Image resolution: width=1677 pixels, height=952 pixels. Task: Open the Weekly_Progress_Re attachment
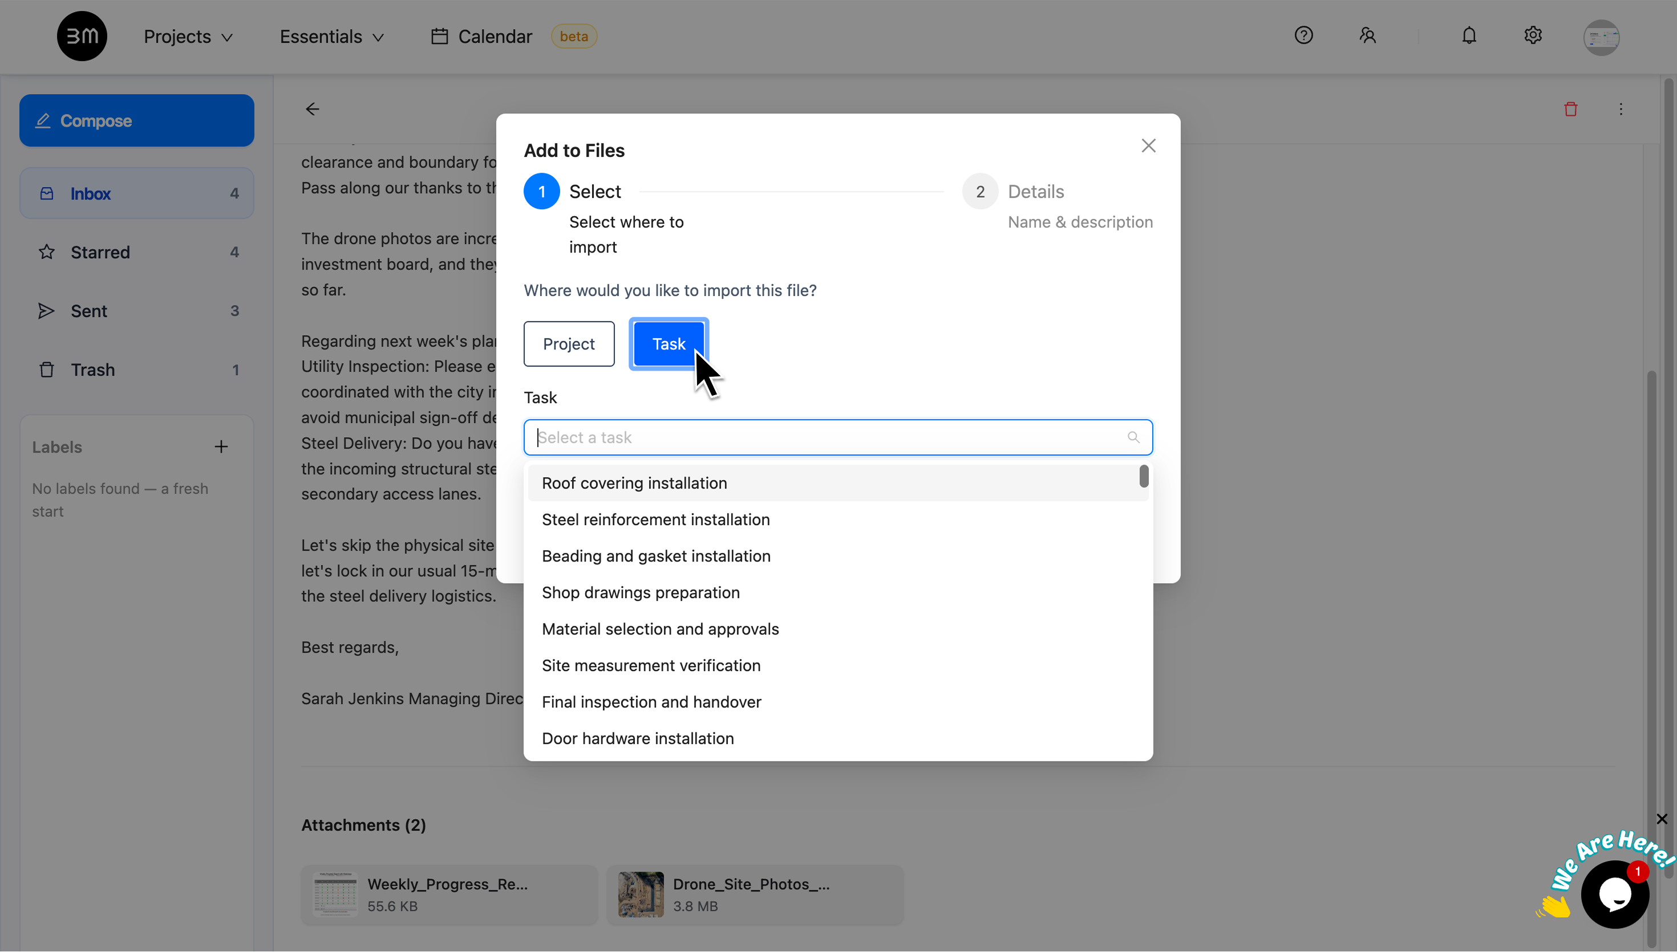click(449, 894)
